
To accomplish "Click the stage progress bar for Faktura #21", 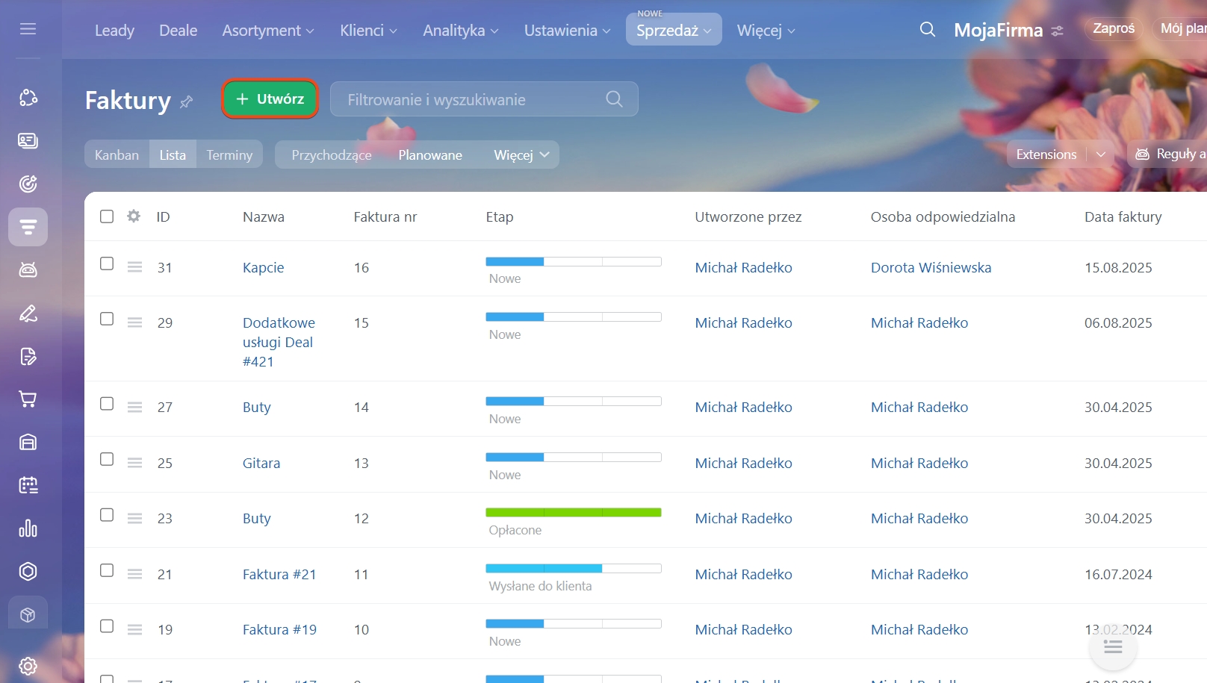I will [x=573, y=569].
